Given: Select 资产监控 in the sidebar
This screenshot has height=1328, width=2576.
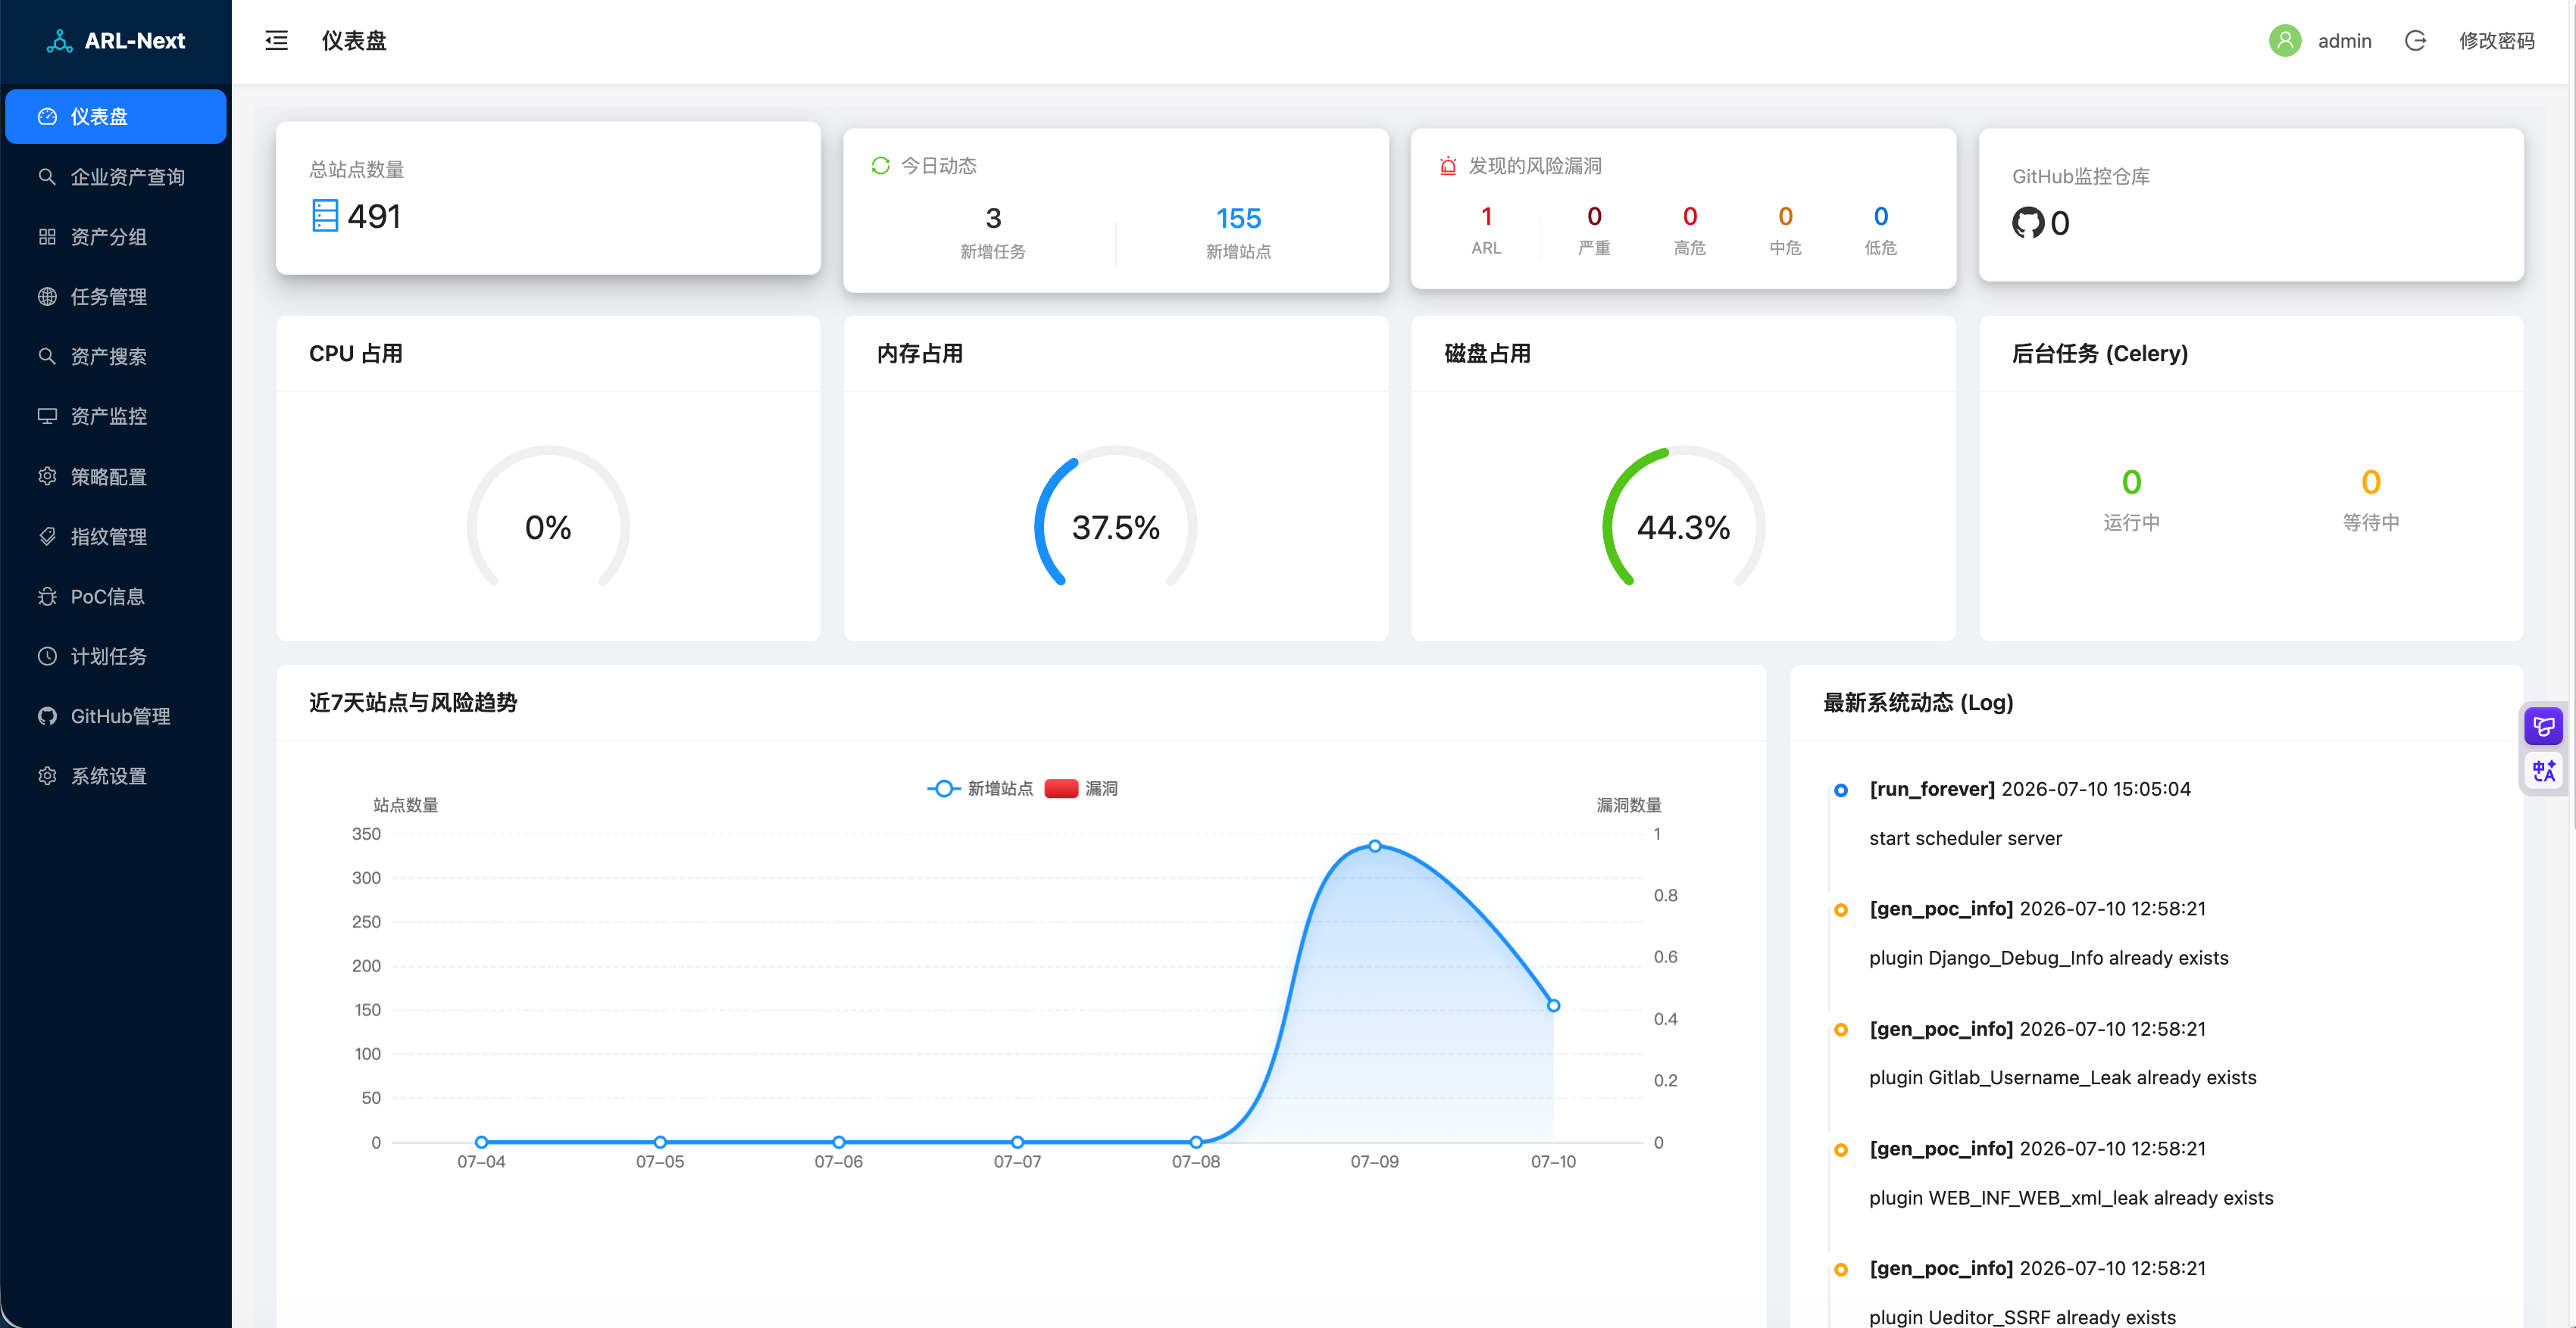Looking at the screenshot, I should point(116,416).
